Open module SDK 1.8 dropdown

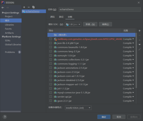tap(73, 24)
